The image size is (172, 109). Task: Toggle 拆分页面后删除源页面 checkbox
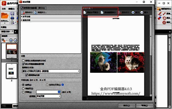[x=23, y=64]
